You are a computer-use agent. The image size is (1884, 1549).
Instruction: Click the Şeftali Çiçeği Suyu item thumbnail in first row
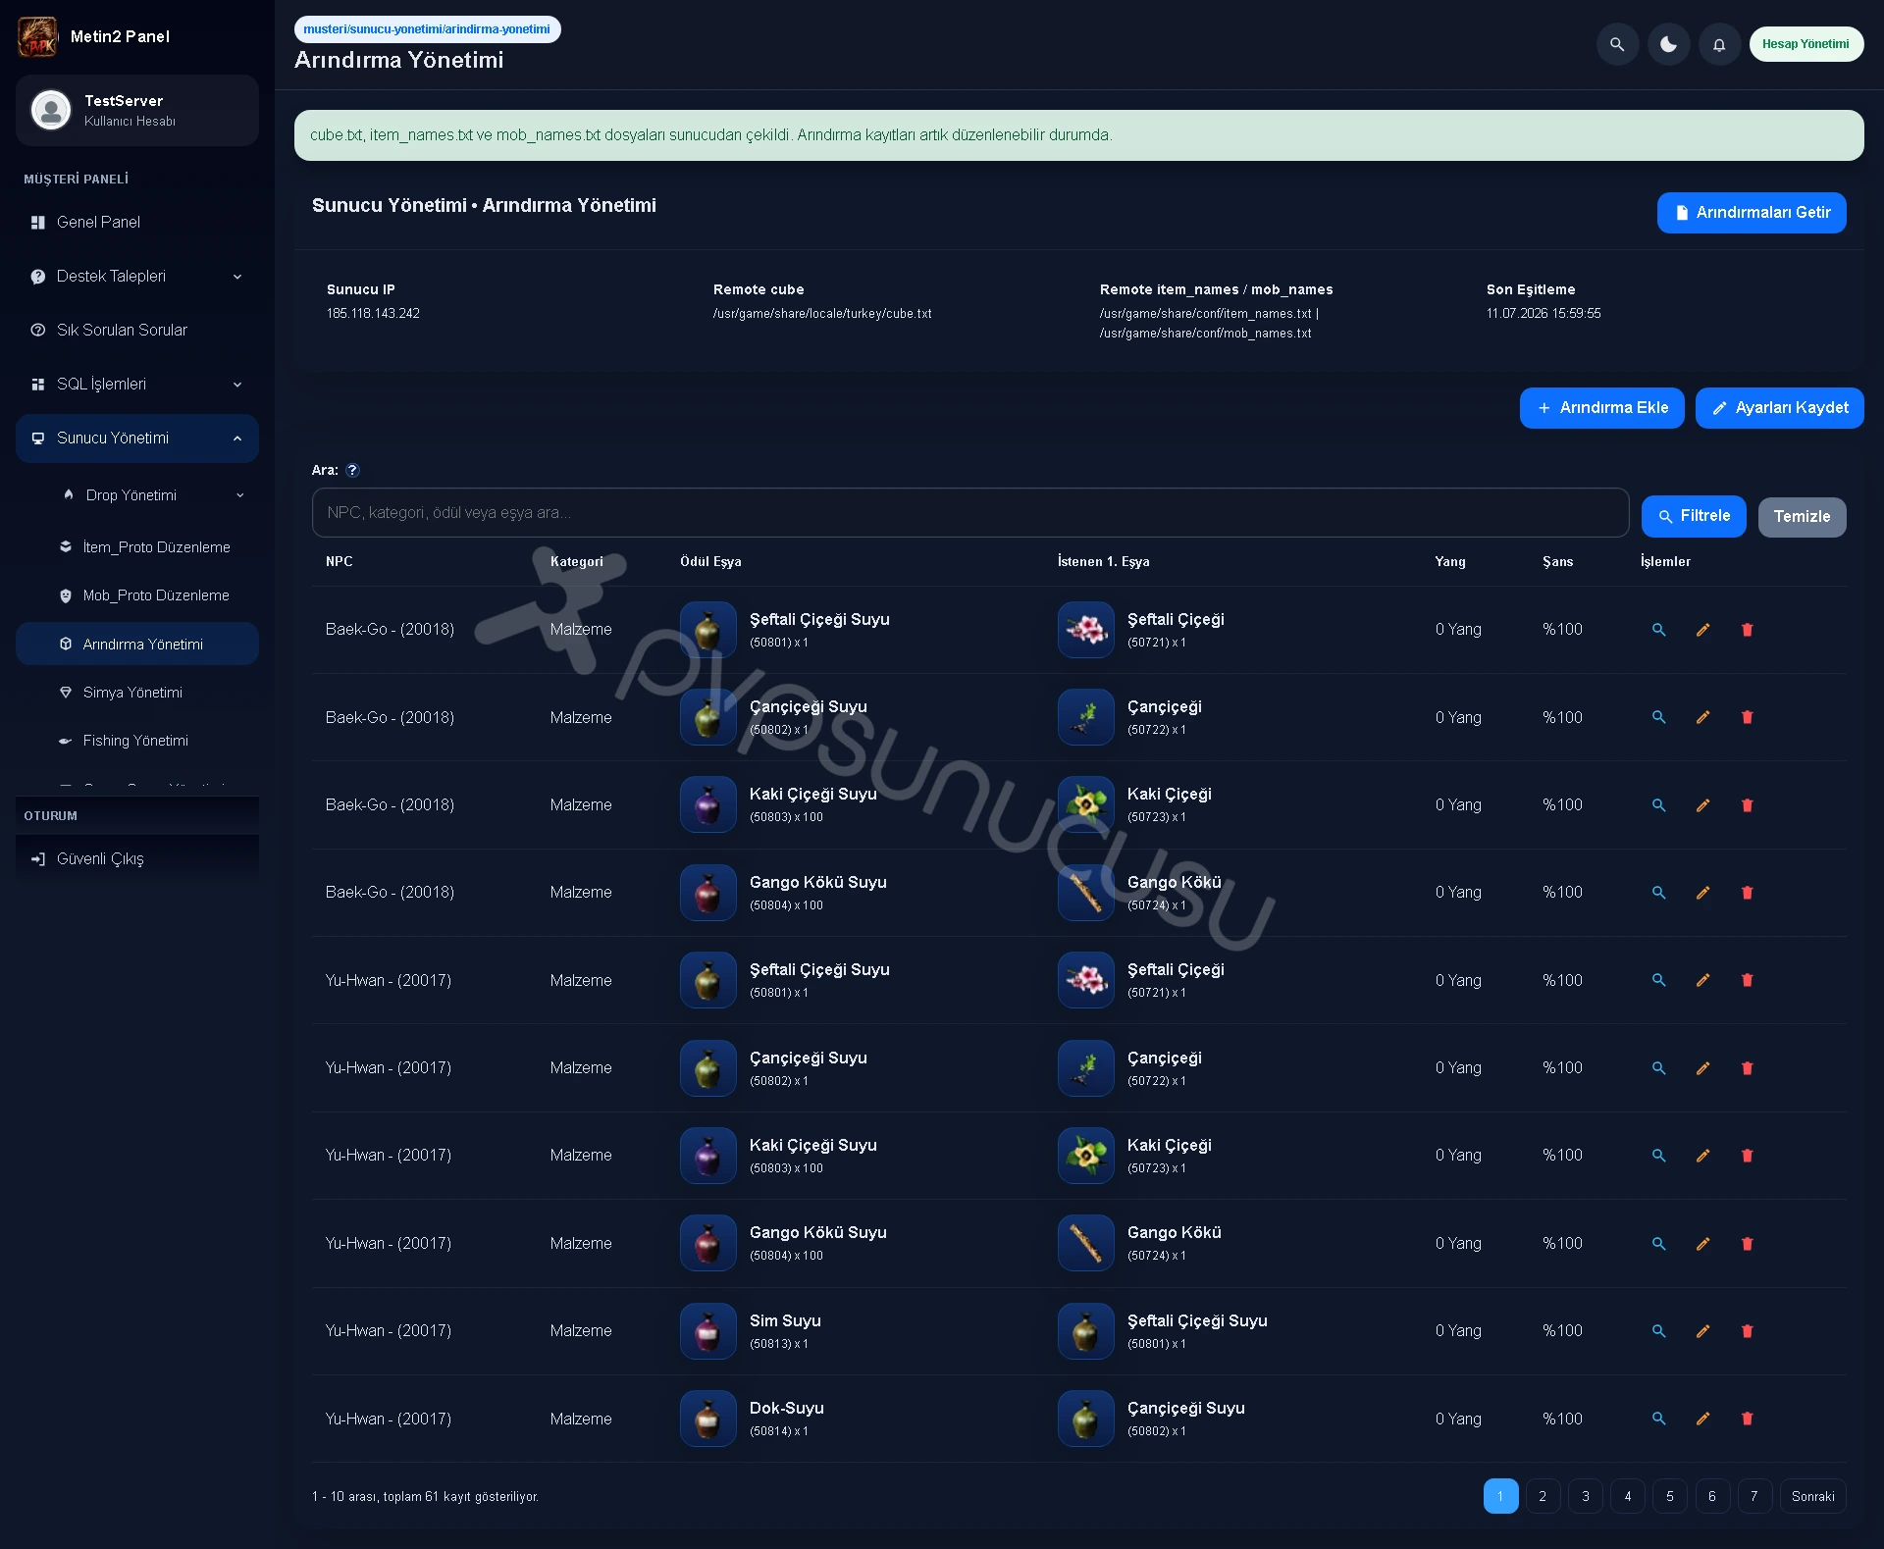pos(707,630)
